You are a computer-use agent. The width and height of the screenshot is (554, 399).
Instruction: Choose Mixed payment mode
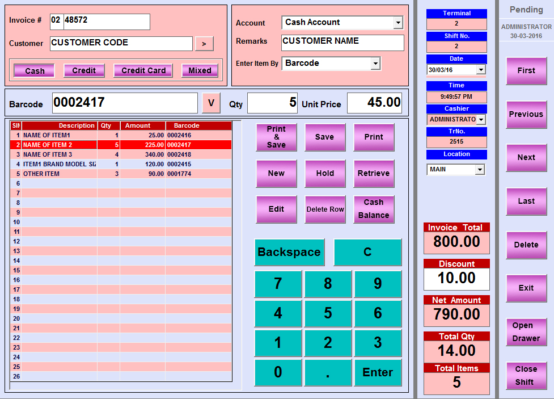tap(200, 71)
